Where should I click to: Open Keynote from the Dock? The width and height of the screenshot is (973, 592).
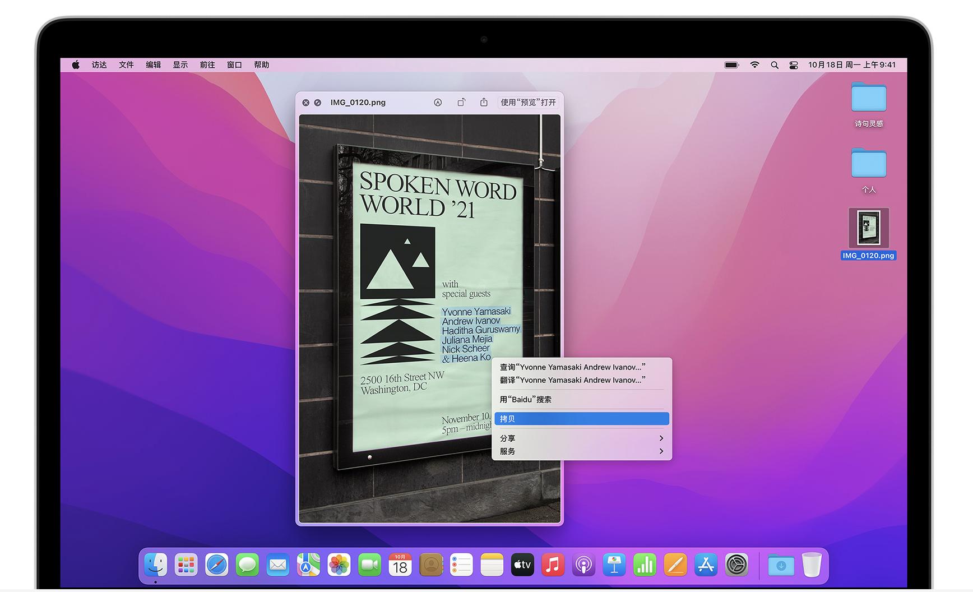click(614, 565)
